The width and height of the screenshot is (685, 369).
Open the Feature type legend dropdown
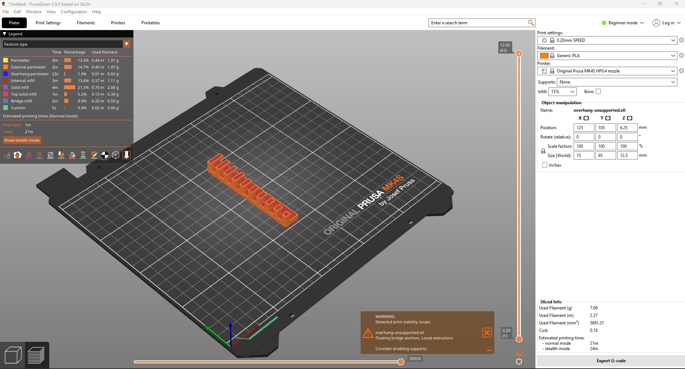pyautogui.click(x=126, y=44)
